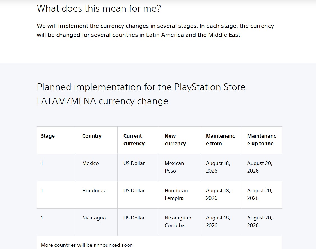This screenshot has width=316, height=249.
Task: Click the 'Maintenance up to the' column header
Action: [262, 140]
